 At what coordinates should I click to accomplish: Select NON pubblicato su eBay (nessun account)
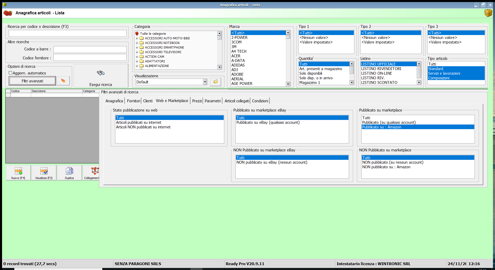(292, 162)
